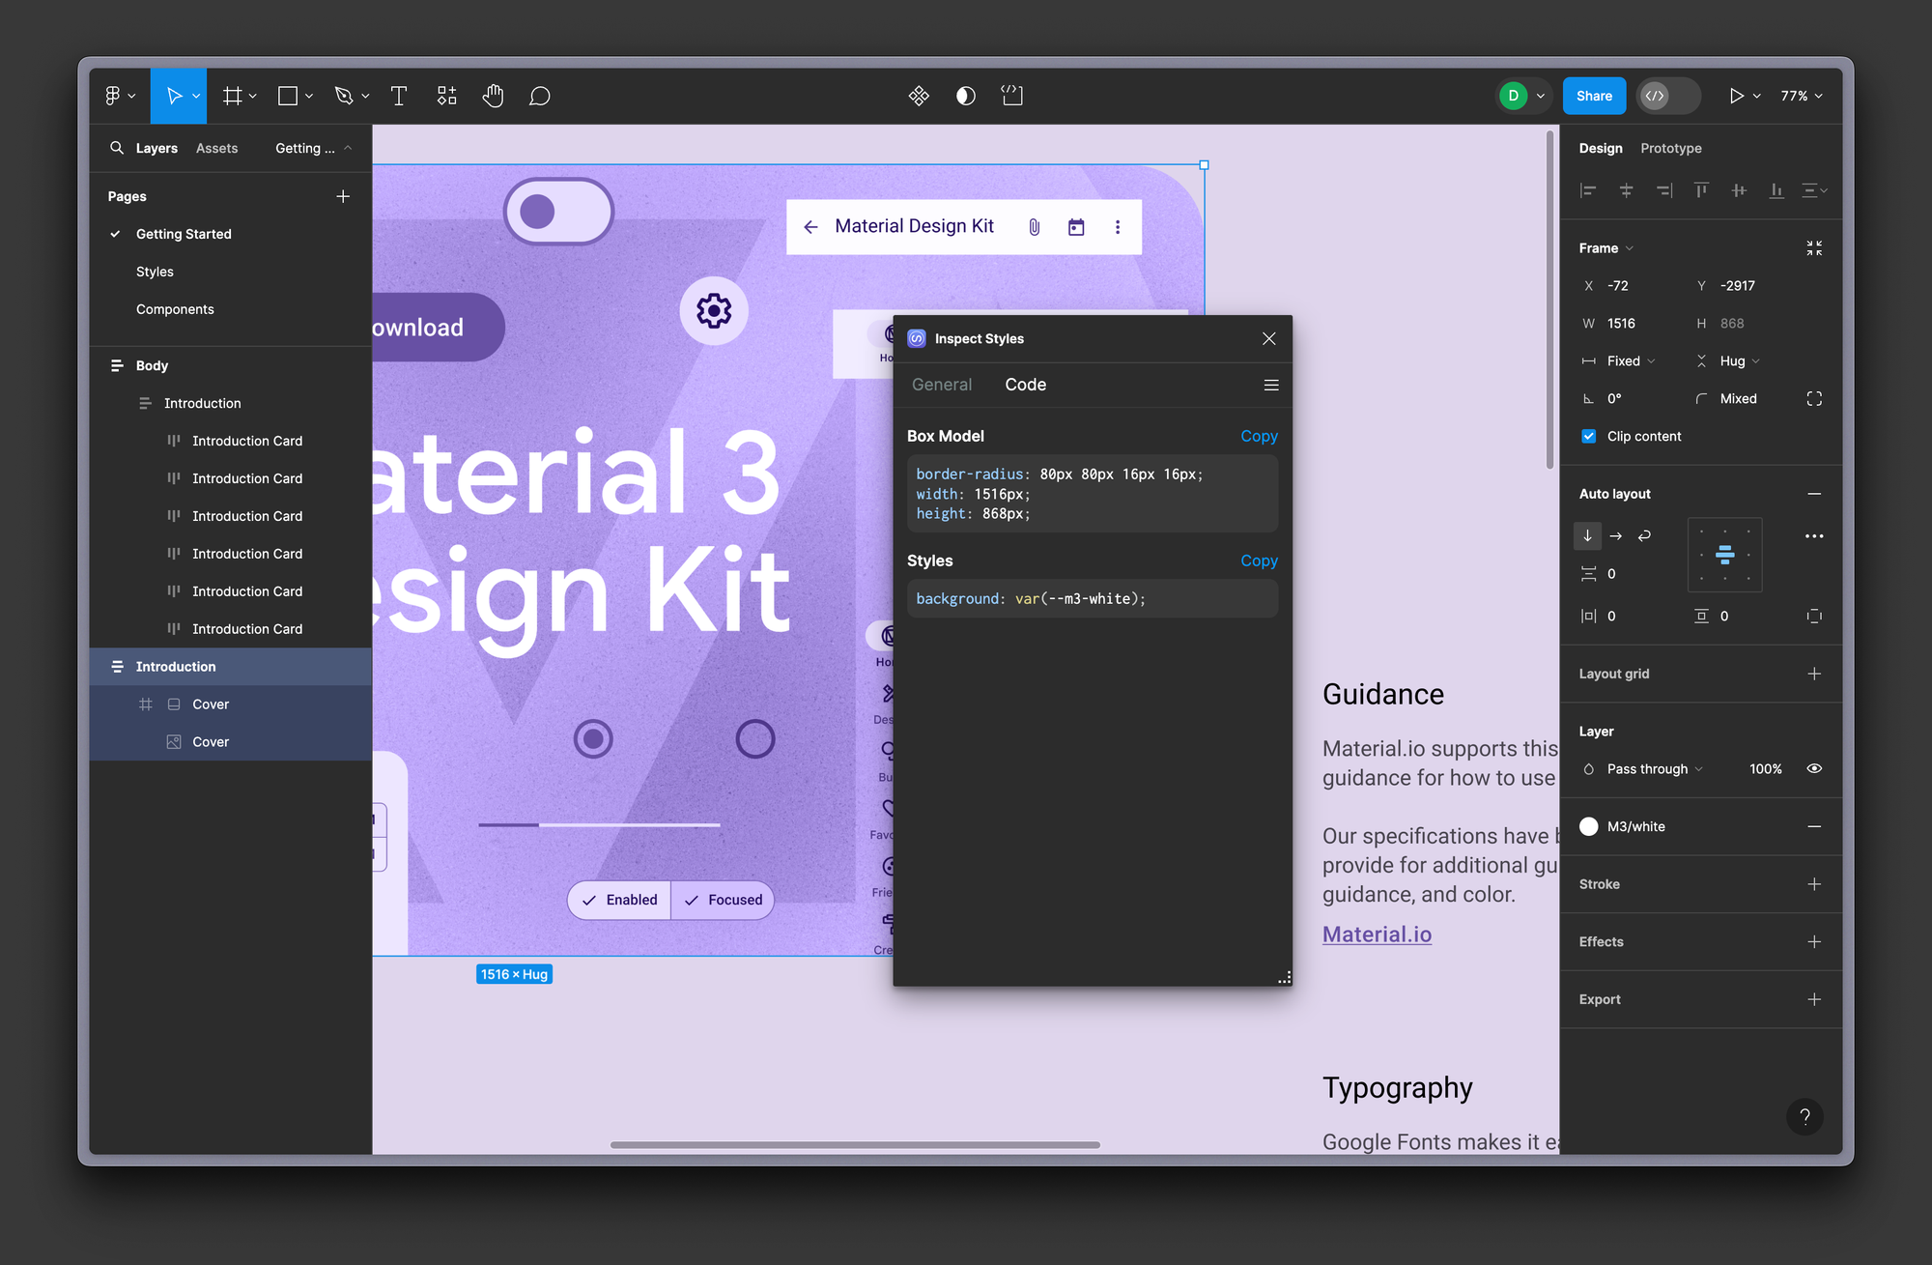This screenshot has height=1265, width=1932.
Task: Switch to General tab in Inspect Styles
Action: coord(940,384)
